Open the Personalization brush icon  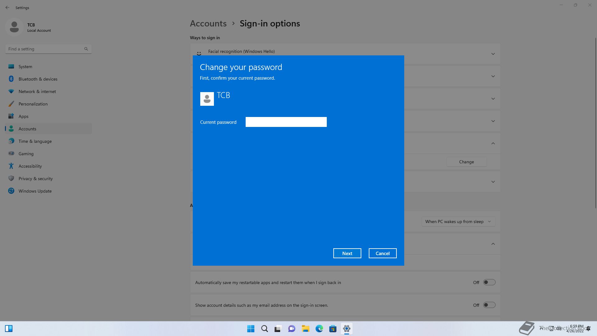(x=11, y=104)
